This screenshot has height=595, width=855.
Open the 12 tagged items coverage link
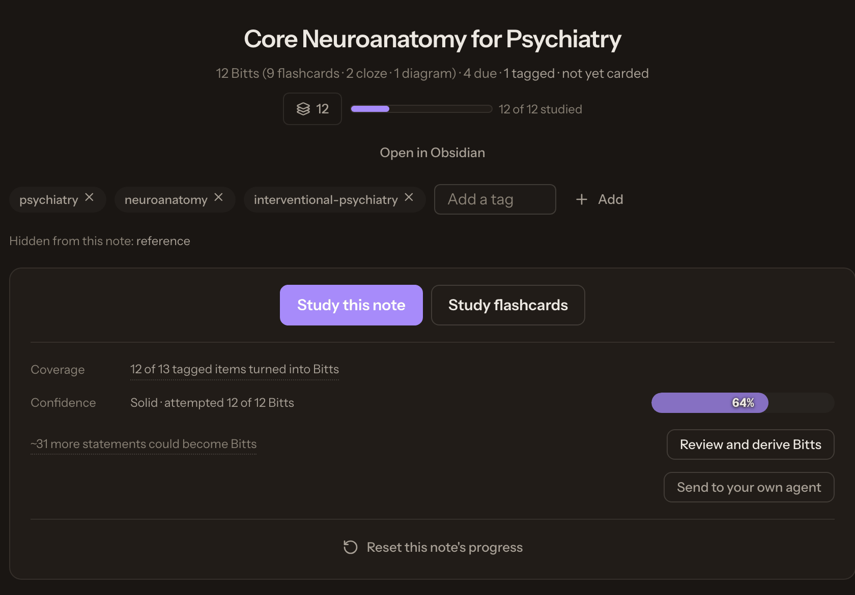[235, 369]
